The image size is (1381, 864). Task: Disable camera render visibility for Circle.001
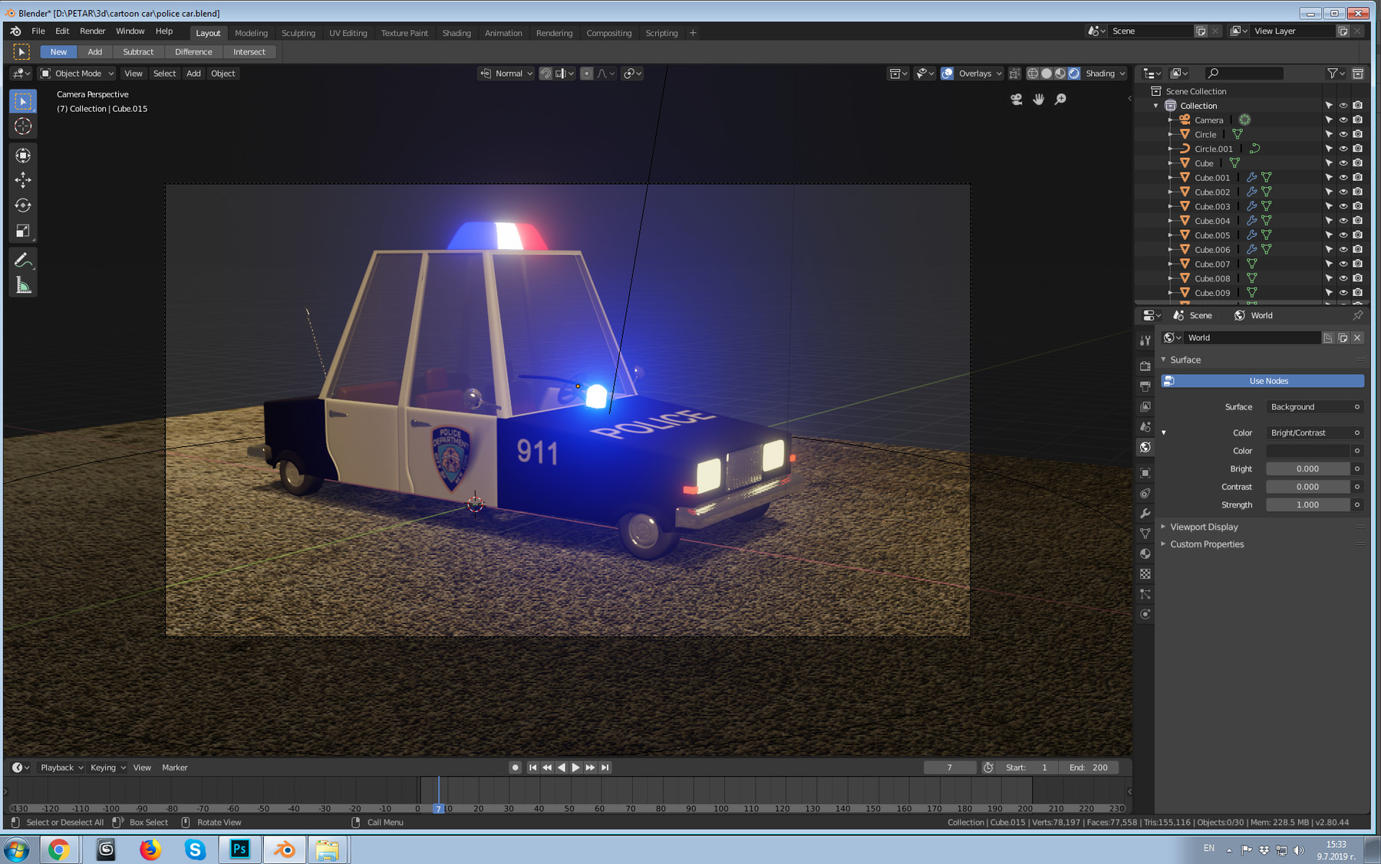(1358, 149)
